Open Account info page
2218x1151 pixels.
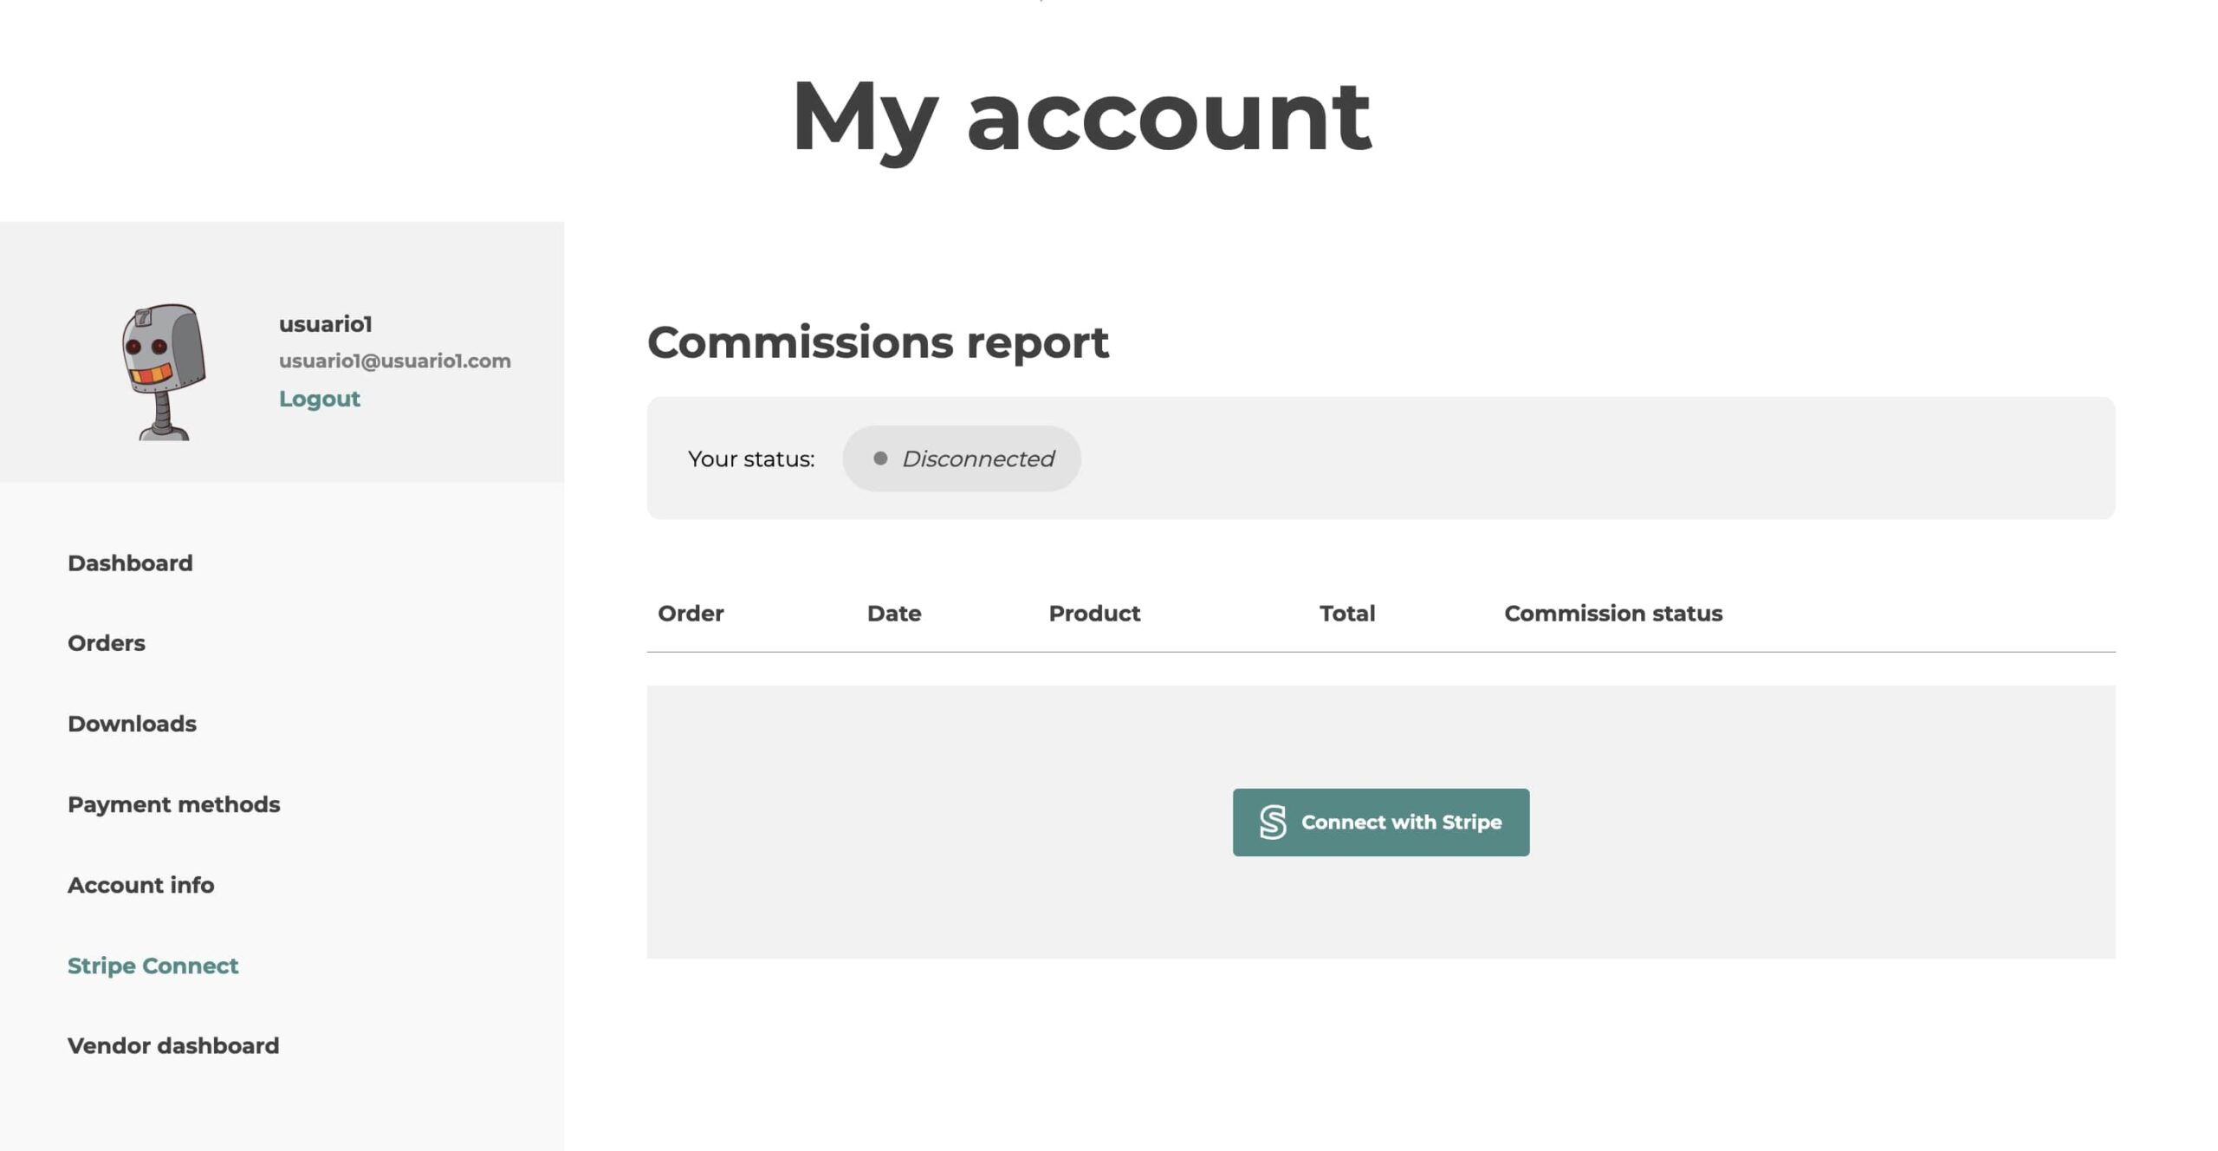(141, 885)
